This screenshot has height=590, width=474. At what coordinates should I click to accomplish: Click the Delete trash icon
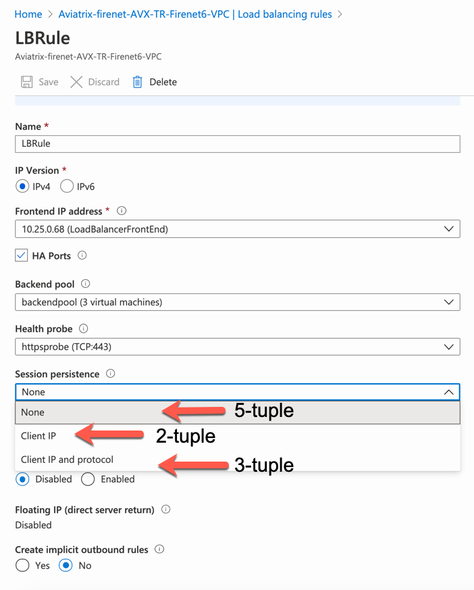point(138,82)
